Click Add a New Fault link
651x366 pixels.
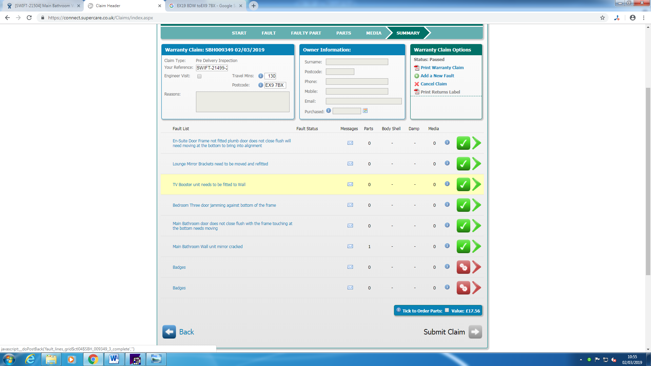pyautogui.click(x=437, y=76)
